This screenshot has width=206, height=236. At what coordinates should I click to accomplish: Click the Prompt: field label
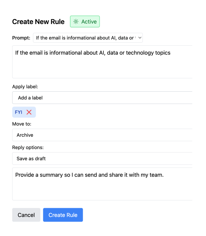[21, 38]
